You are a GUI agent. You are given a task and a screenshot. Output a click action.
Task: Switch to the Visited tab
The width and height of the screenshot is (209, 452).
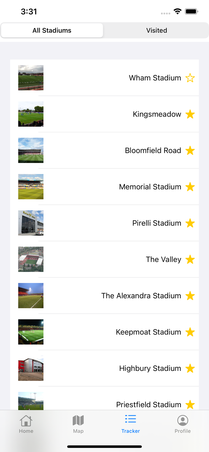pos(157,30)
